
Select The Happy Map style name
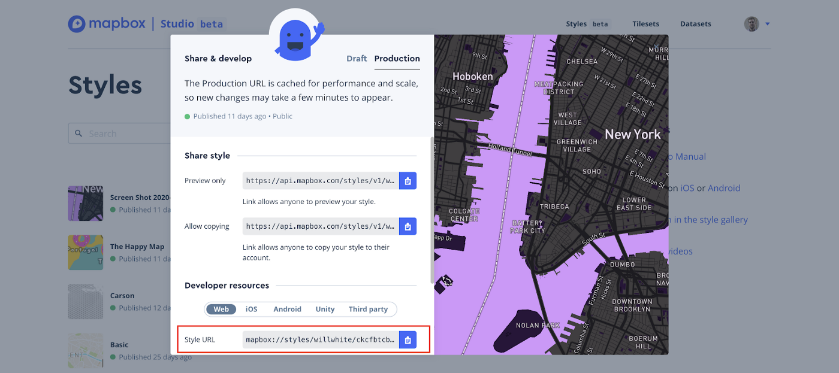coord(137,247)
